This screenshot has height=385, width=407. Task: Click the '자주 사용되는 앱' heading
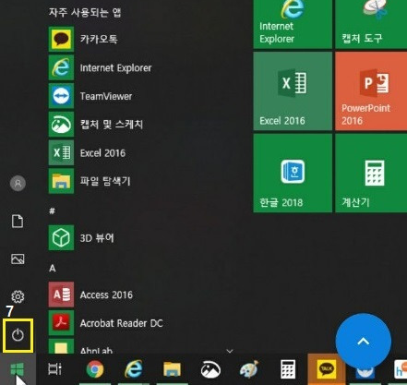click(x=85, y=12)
